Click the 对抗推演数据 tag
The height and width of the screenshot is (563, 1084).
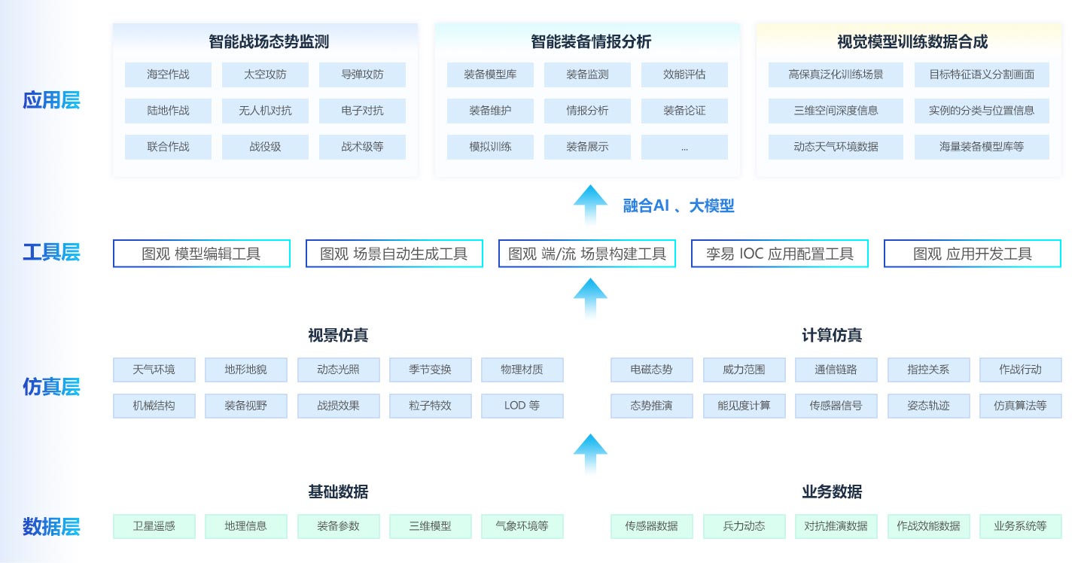tap(836, 526)
